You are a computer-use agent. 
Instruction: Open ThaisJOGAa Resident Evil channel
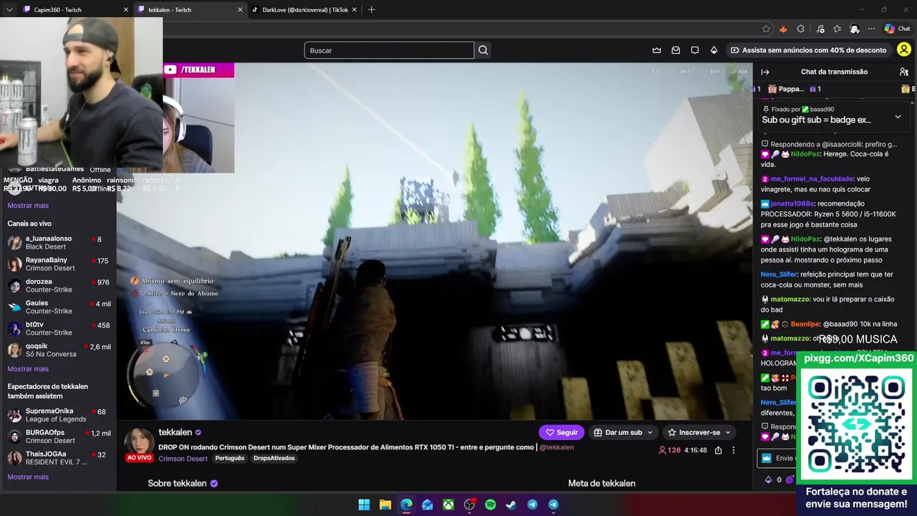59,458
